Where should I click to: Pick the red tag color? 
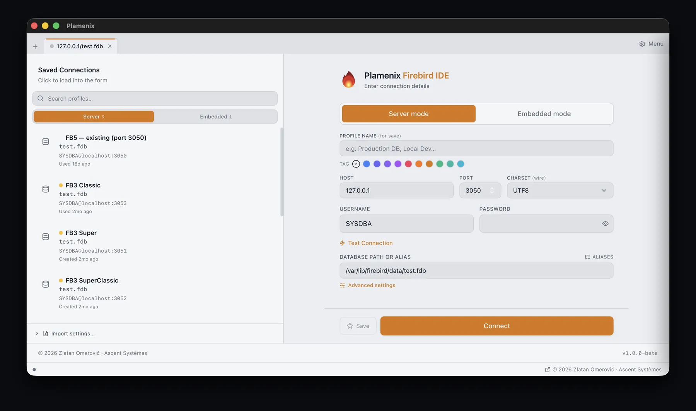(408, 164)
